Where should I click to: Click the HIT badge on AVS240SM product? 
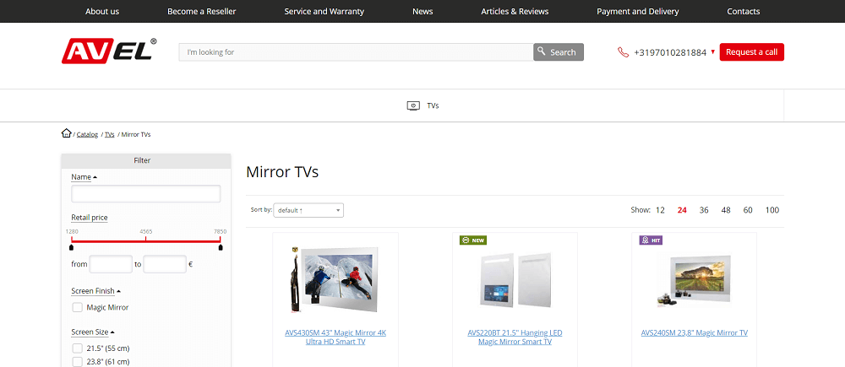click(651, 240)
